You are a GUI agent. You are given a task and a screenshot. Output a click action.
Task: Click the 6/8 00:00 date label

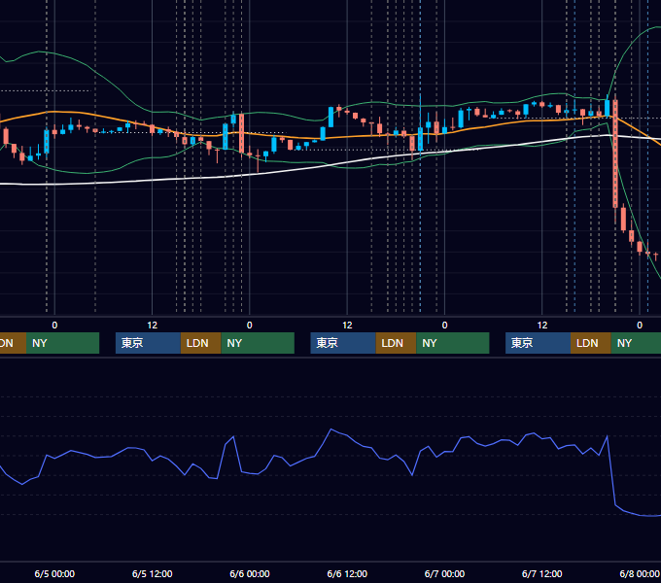click(x=640, y=573)
